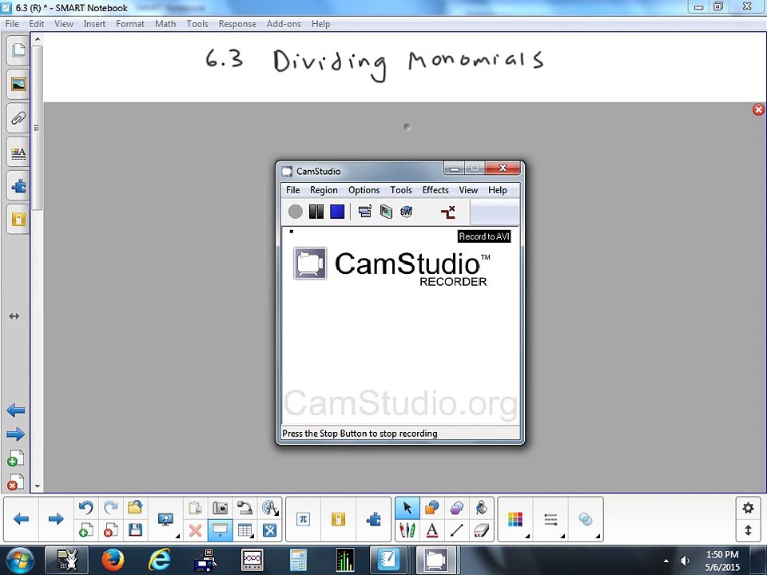Open the Add-ons menu in SMART Notebook
The image size is (767, 575).
click(284, 24)
